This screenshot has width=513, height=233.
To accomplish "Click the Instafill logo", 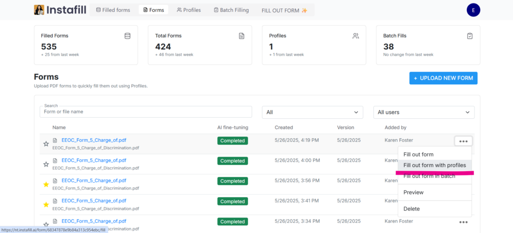I will (60, 10).
